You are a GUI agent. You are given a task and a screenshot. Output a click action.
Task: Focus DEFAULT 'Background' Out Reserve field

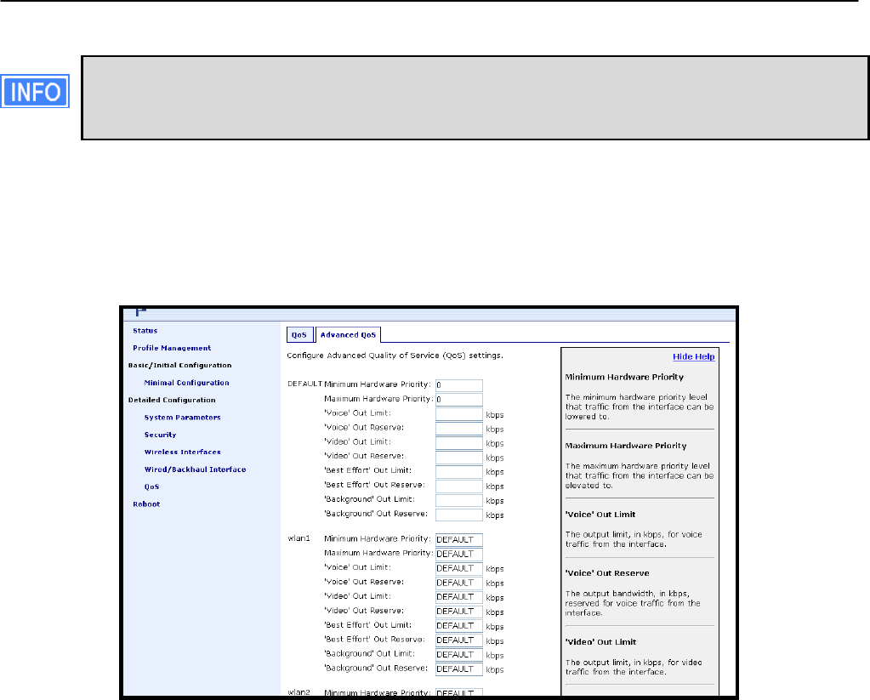459,515
